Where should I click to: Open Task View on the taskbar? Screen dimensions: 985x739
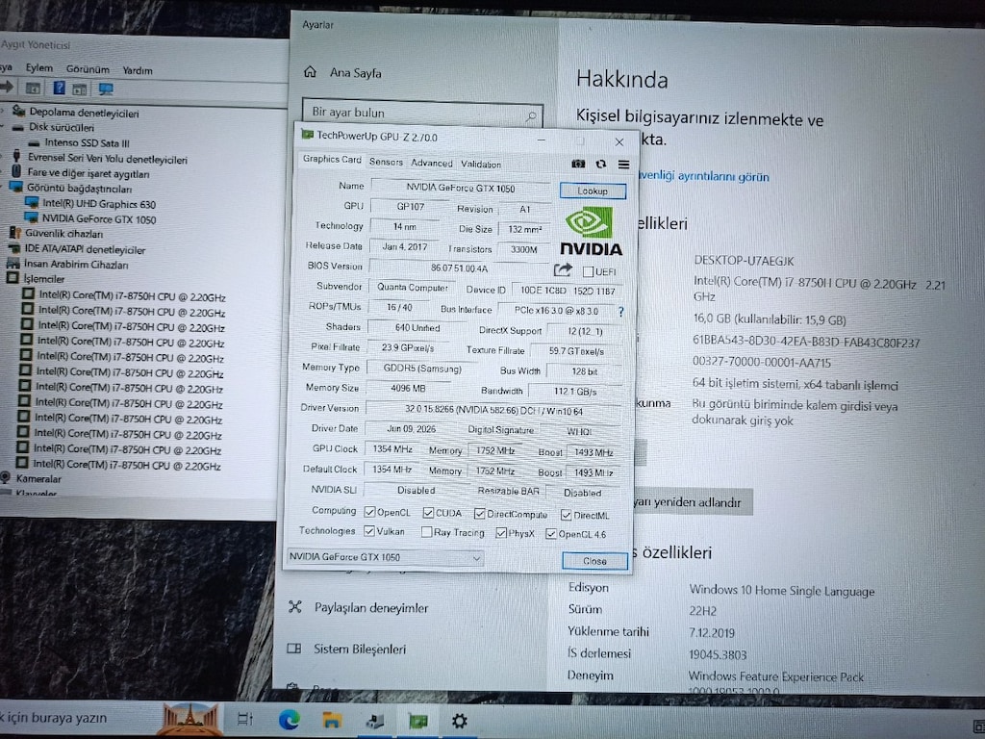coord(245,718)
